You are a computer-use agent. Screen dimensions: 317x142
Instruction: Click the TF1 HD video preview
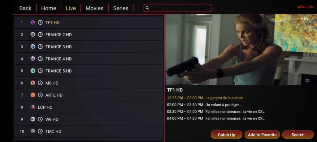pyautogui.click(x=241, y=50)
